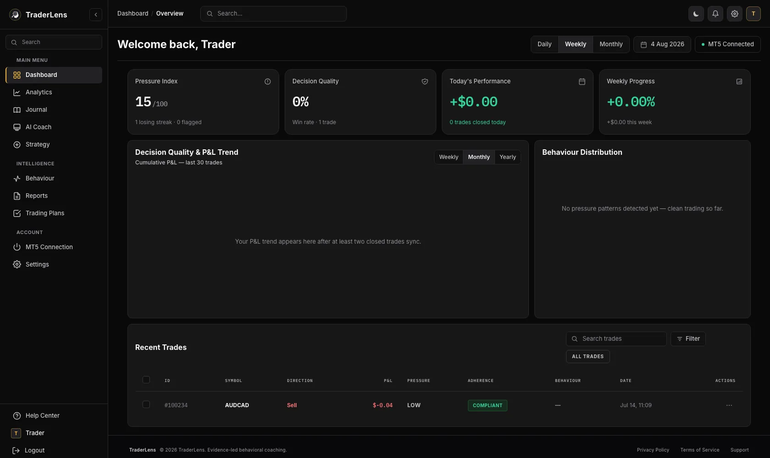Click the Dashboard breadcrumb link
The height and width of the screenshot is (458, 770).
(x=133, y=14)
